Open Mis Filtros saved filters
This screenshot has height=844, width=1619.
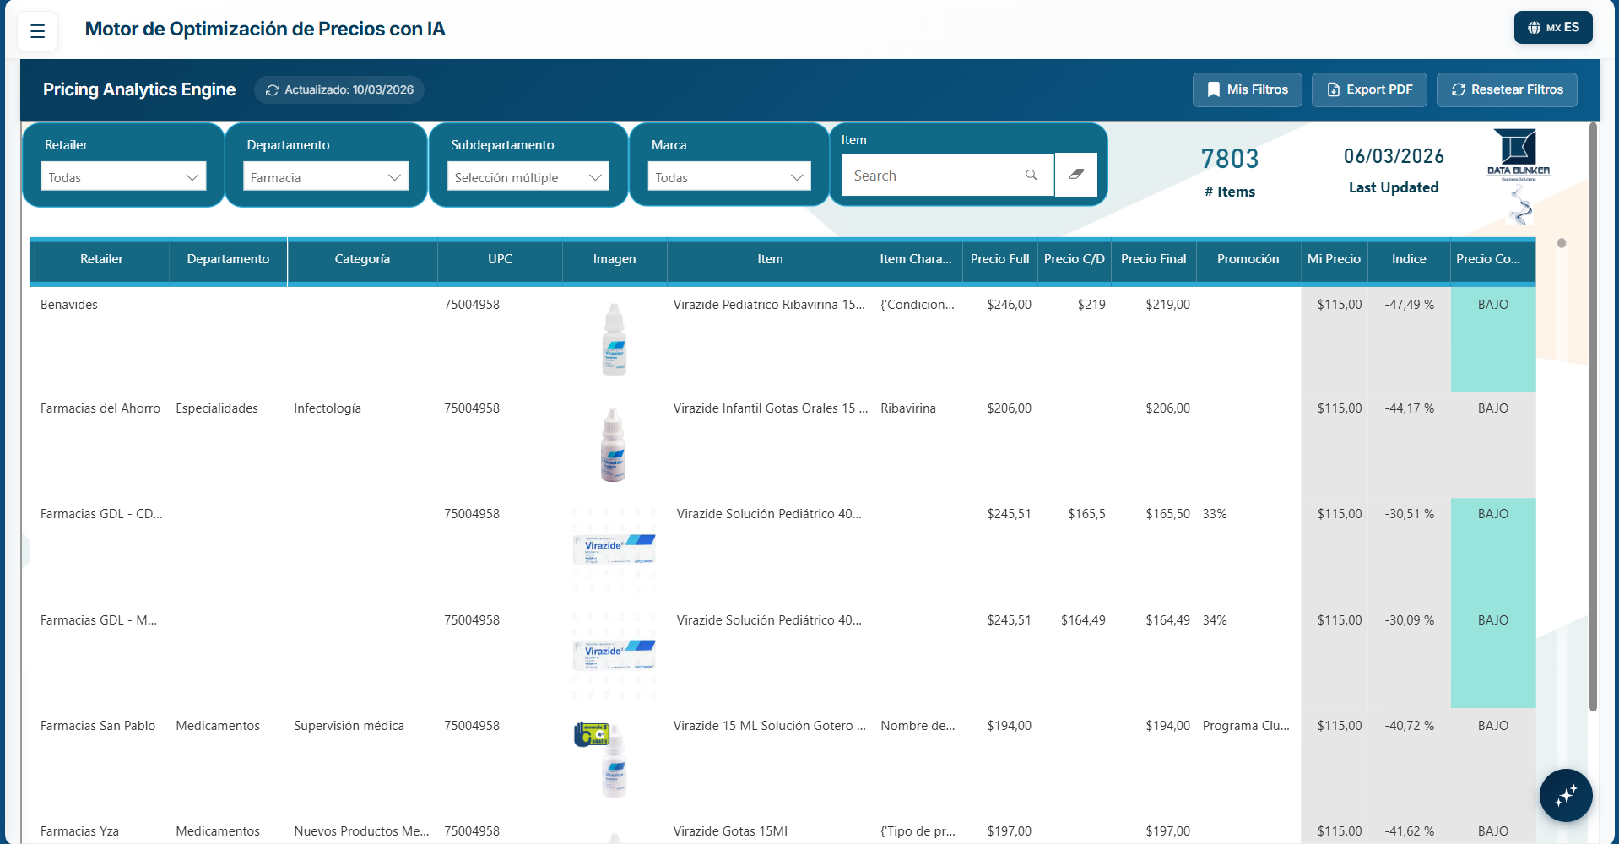pos(1247,89)
